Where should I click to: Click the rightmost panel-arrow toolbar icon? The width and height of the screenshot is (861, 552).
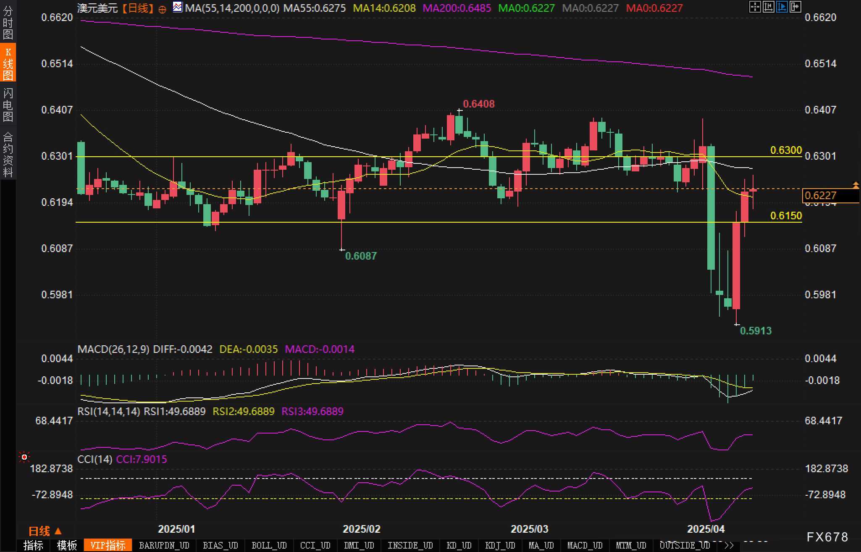[795, 7]
